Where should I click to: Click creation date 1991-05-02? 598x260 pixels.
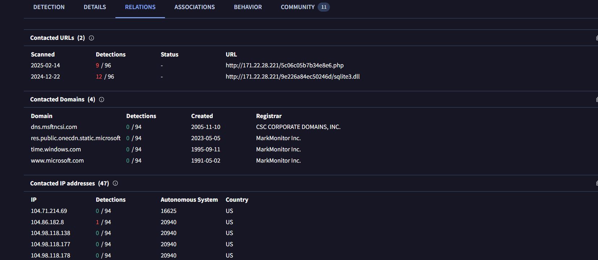tap(205, 161)
